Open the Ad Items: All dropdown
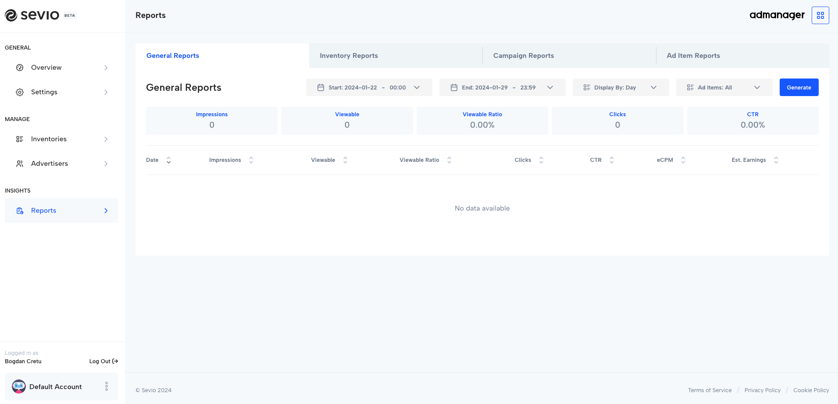The image size is (838, 404). click(x=724, y=87)
